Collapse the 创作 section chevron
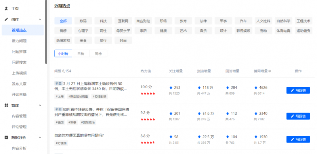This screenshot has width=317, height=154. click(x=40, y=19)
